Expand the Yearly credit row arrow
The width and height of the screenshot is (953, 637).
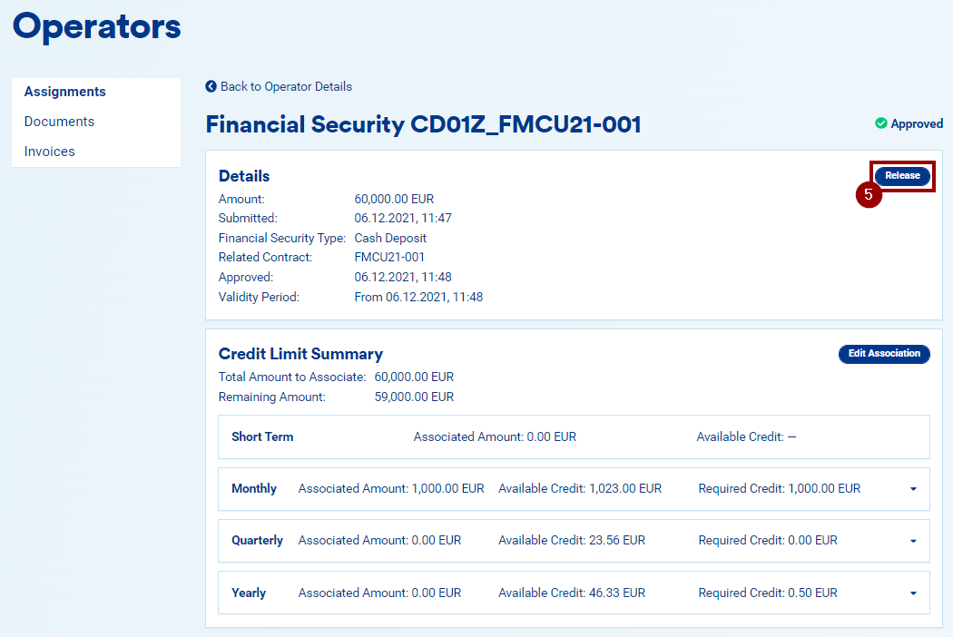(912, 593)
